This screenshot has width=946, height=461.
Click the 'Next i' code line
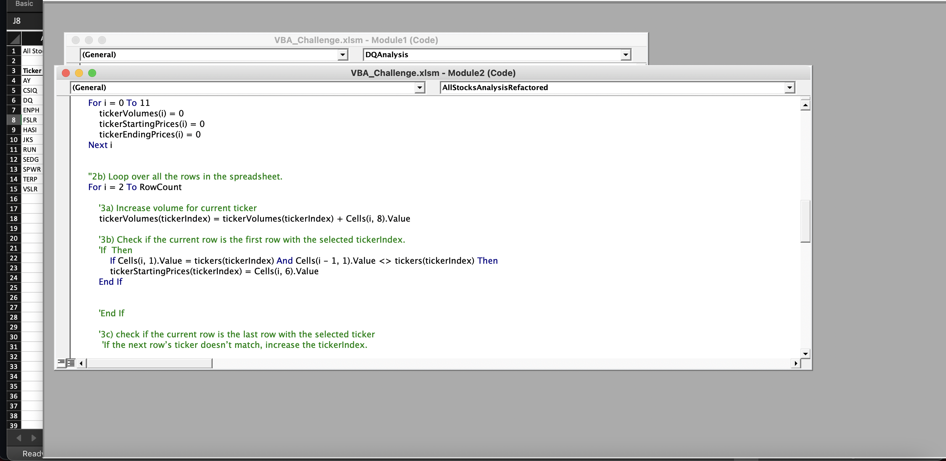pyautogui.click(x=100, y=145)
